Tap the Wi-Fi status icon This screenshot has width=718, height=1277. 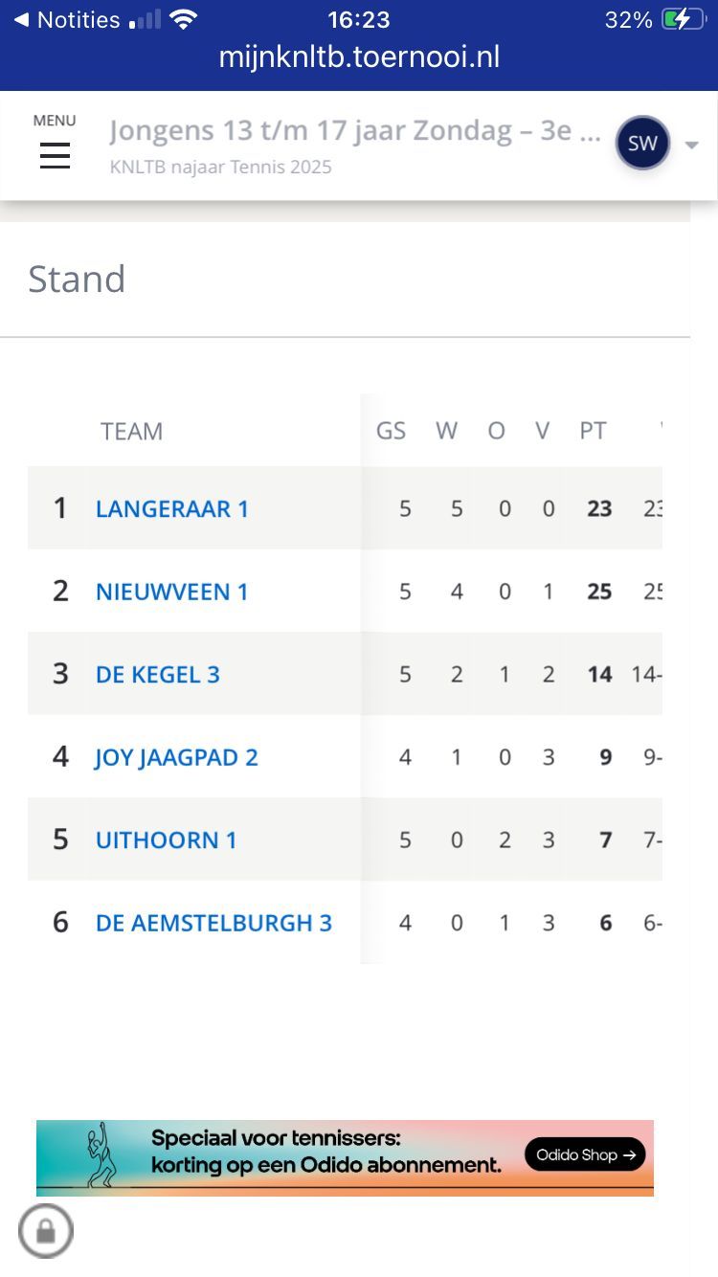click(x=183, y=20)
